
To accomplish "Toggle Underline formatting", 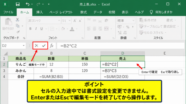I will pos(42,29).
